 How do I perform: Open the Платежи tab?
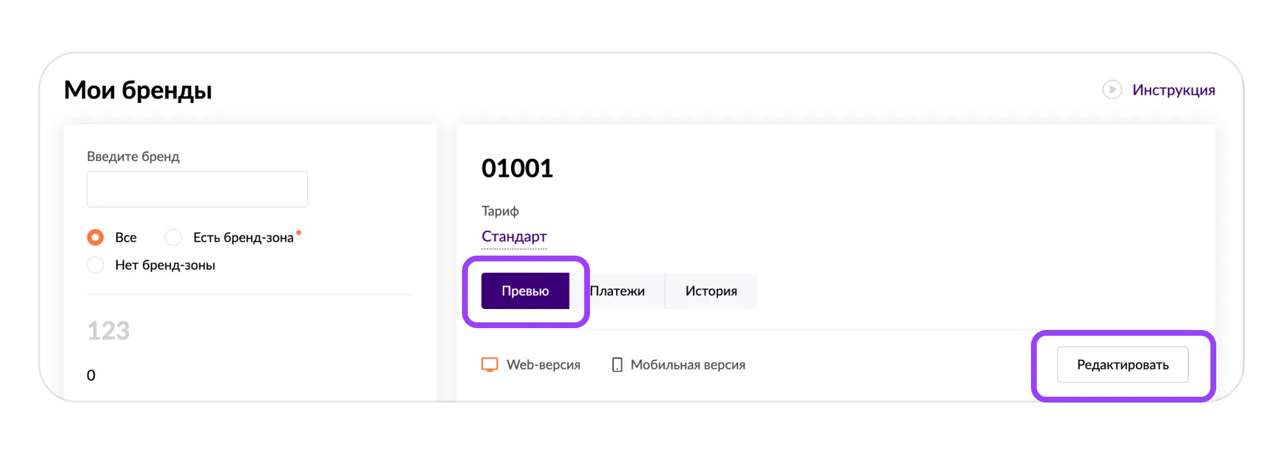coord(617,291)
